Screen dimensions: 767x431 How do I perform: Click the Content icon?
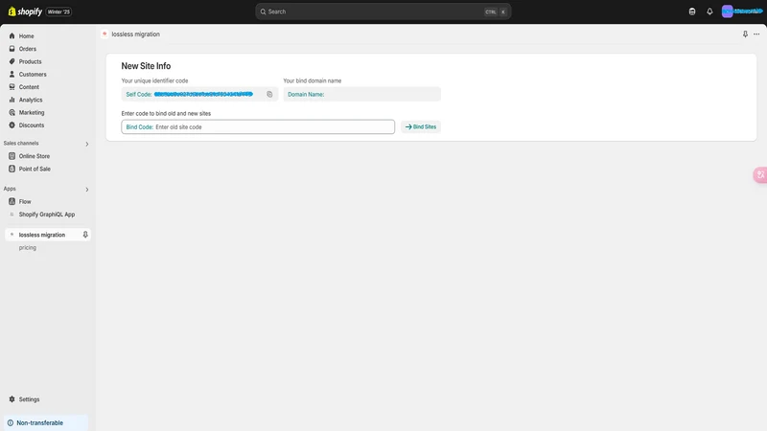click(x=12, y=86)
